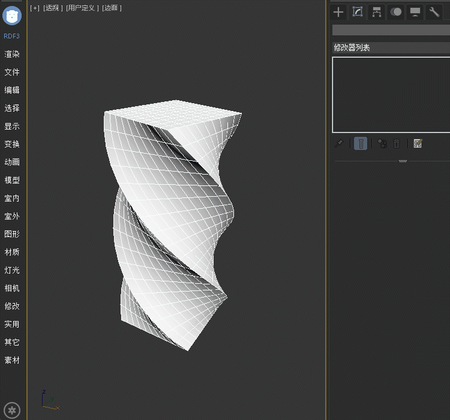Expand the 修改器列表 modifier list dropdown
The image size is (450, 420).
390,47
